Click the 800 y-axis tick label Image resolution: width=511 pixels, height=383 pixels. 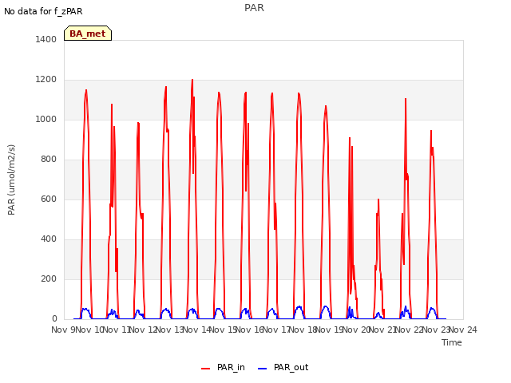(49, 160)
